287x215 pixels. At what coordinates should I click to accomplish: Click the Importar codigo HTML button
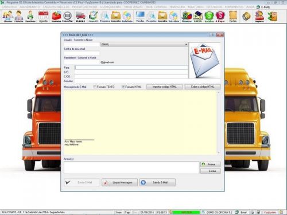coord(164,87)
